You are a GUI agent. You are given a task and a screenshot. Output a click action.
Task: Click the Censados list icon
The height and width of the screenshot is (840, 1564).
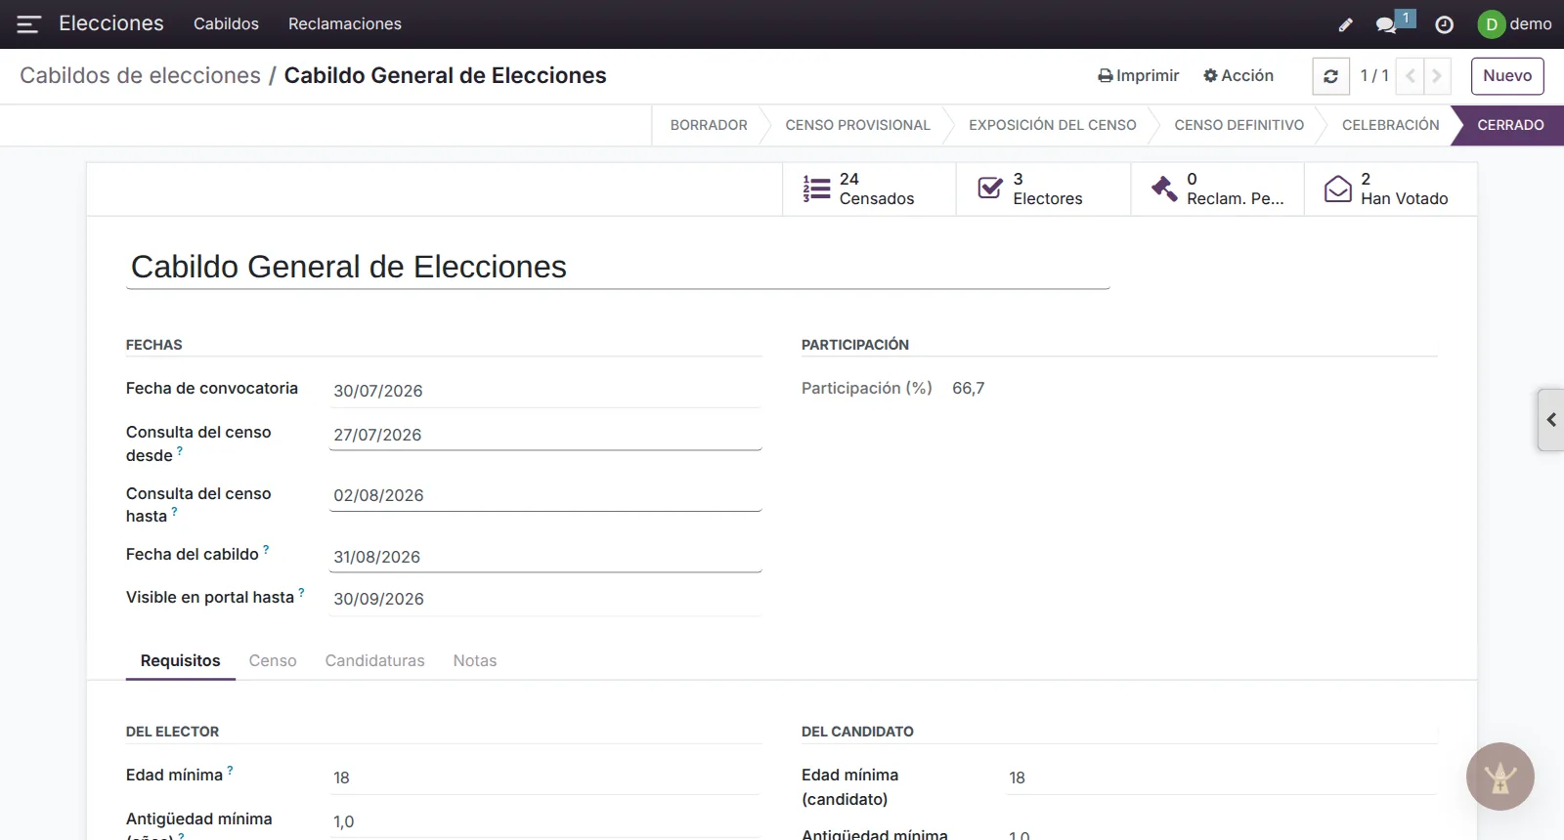coord(816,189)
